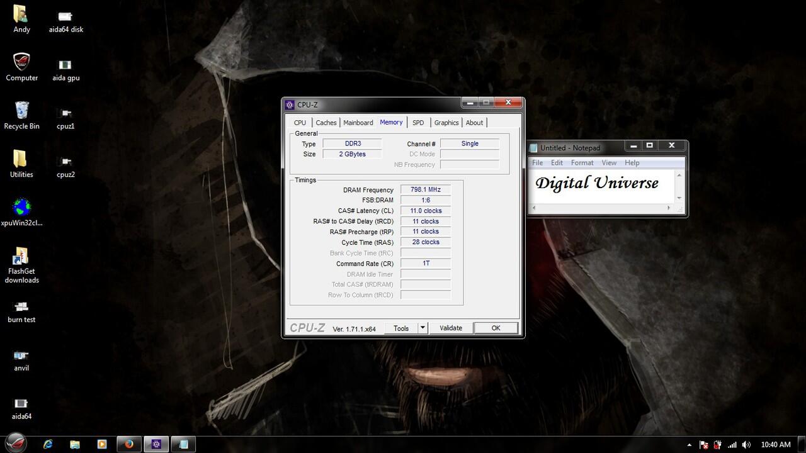Image resolution: width=806 pixels, height=453 pixels.
Task: Click the 1:6 FSB:DRAM value
Action: tap(426, 200)
